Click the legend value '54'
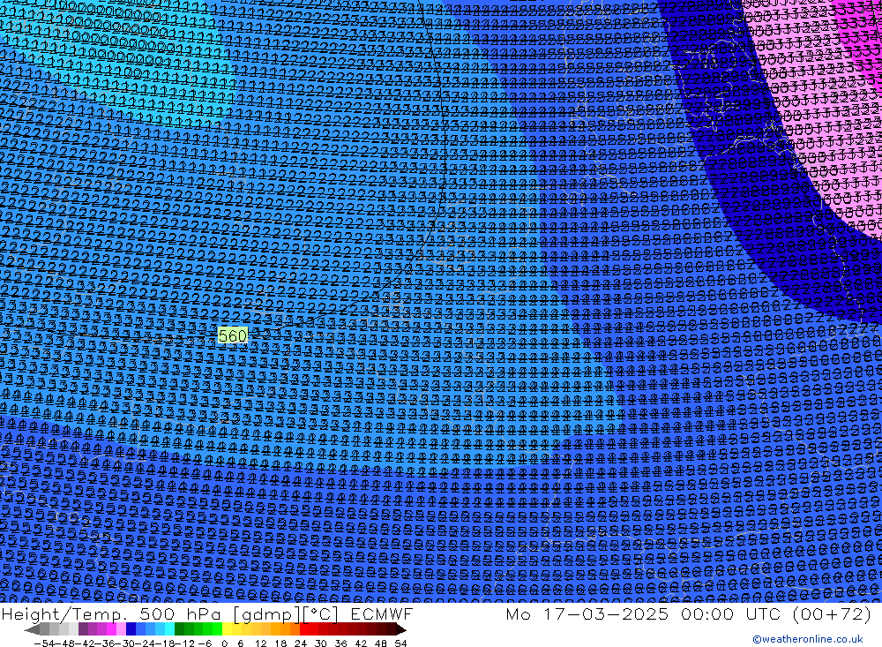The image size is (882, 647). (400, 643)
